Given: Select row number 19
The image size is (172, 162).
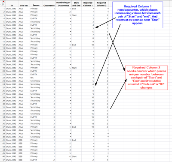Looking at the screenshot, I should (x=3, y=68).
